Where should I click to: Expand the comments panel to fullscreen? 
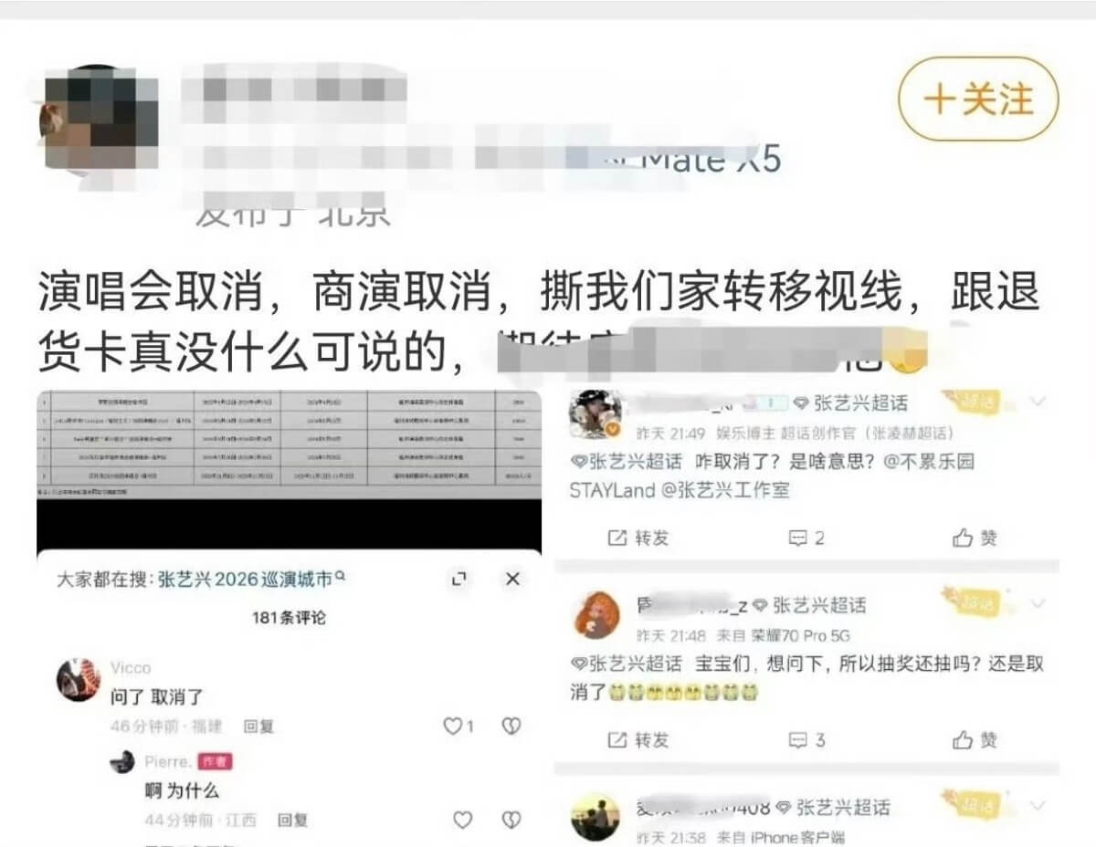(459, 579)
